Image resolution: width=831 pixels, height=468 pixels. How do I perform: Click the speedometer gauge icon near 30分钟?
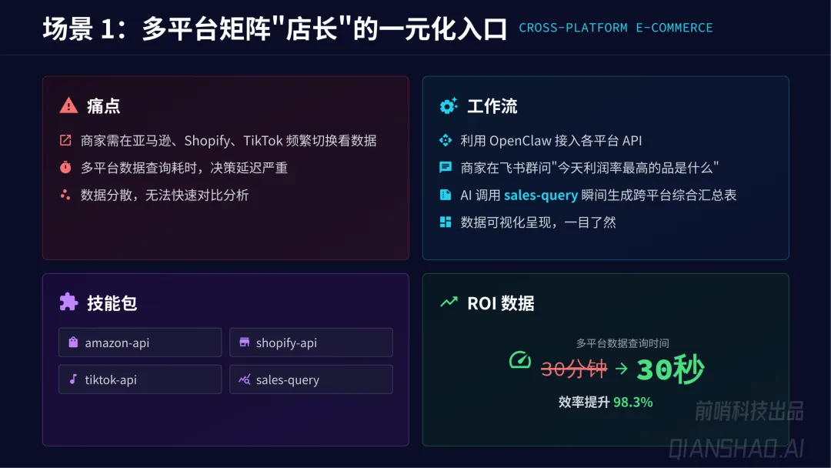(x=520, y=360)
